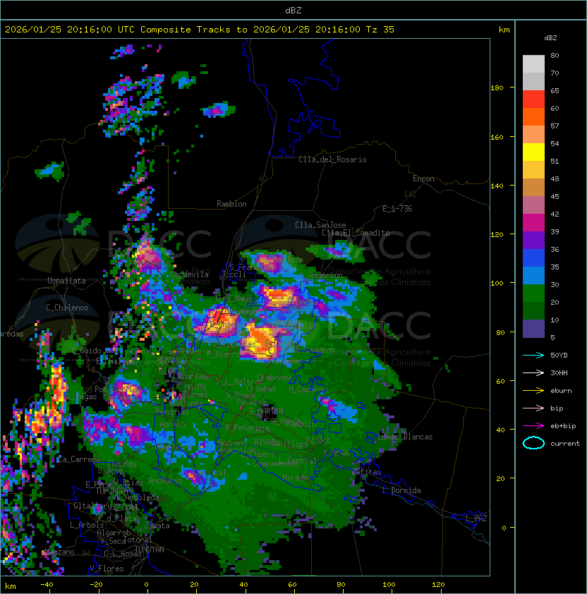The image size is (587, 594).
Task: Click the 'Mirador' place label
Action: [297, 478]
